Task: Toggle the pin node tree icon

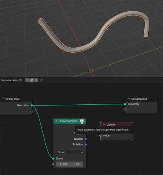Action: (41, 80)
